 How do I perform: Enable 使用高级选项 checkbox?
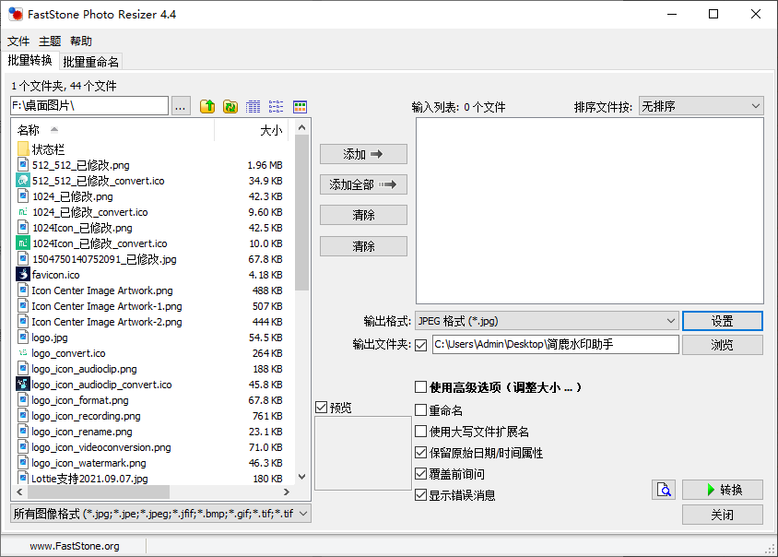[x=421, y=387]
